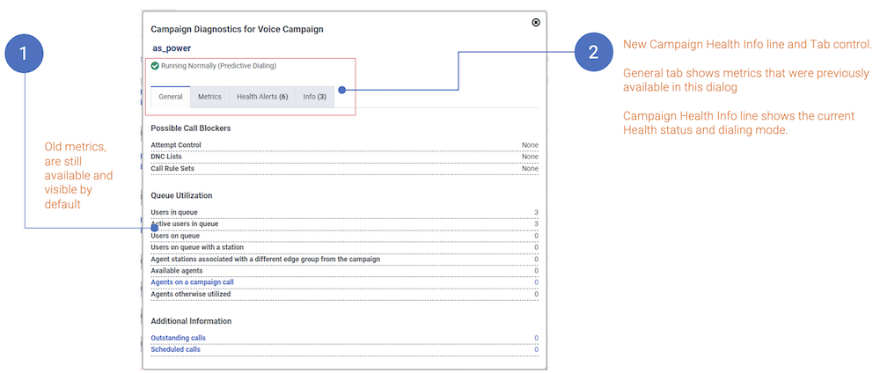Open the Info (3) tab
This screenshot has width=880, height=373.
point(315,97)
